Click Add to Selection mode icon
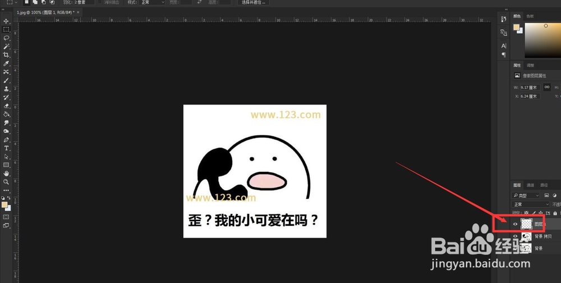The image size is (561, 283). (35, 2)
